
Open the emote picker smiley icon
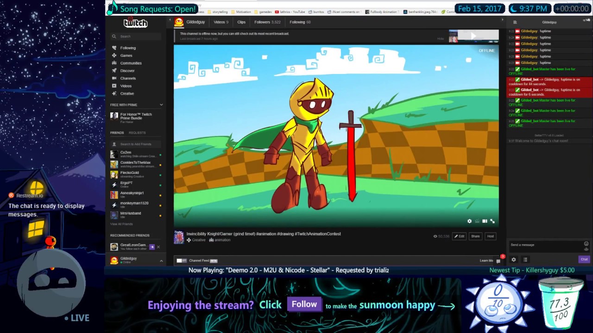(x=586, y=244)
